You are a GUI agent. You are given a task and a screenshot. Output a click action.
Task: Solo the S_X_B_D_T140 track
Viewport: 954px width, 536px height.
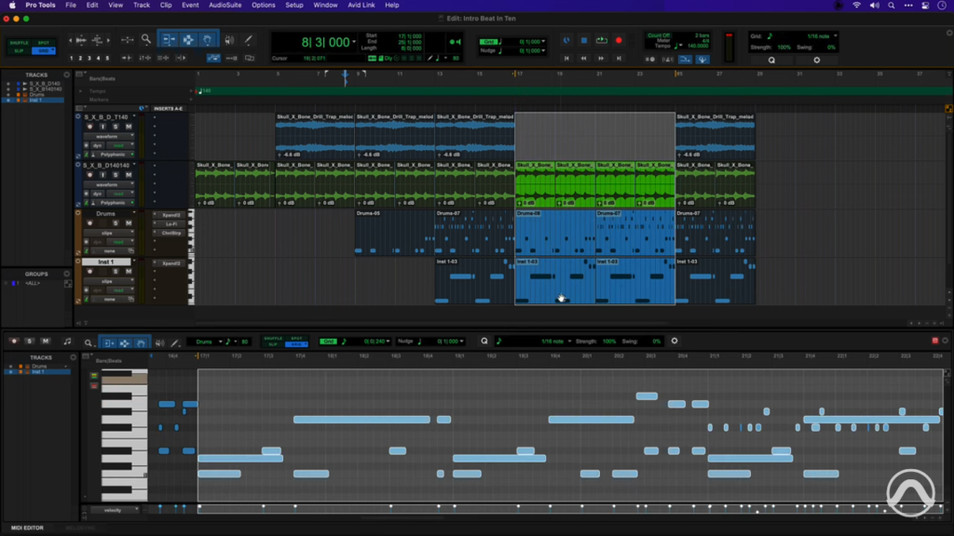tap(116, 127)
